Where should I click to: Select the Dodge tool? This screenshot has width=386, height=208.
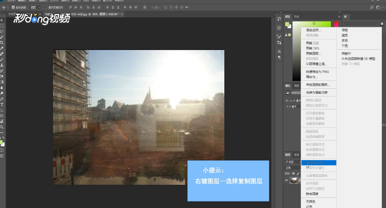tap(2, 93)
